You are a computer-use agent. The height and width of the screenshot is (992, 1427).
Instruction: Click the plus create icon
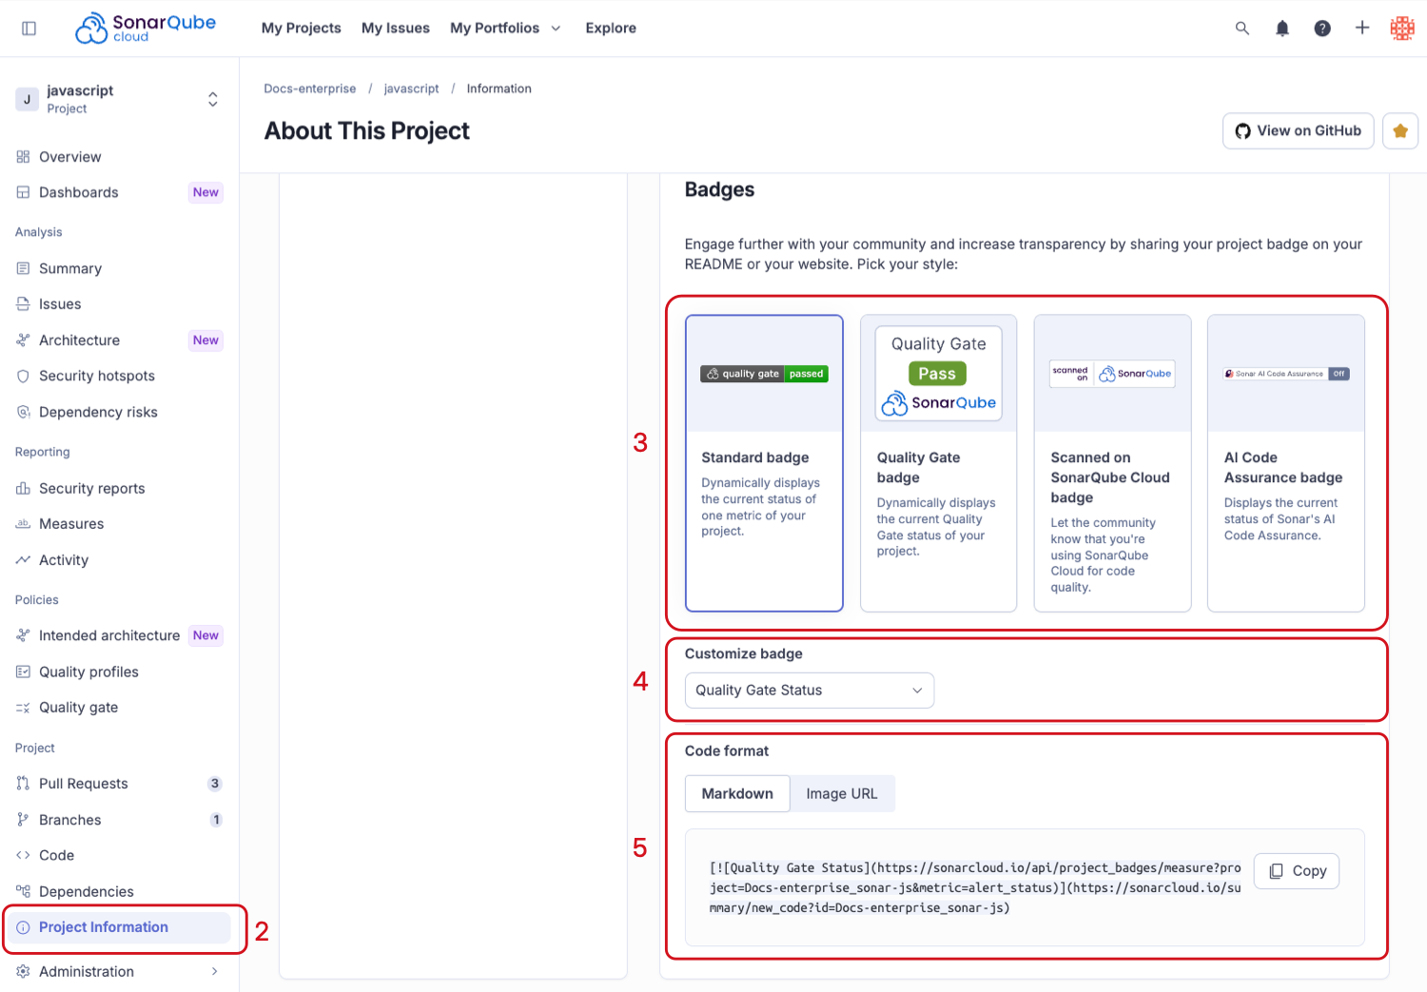tap(1362, 28)
